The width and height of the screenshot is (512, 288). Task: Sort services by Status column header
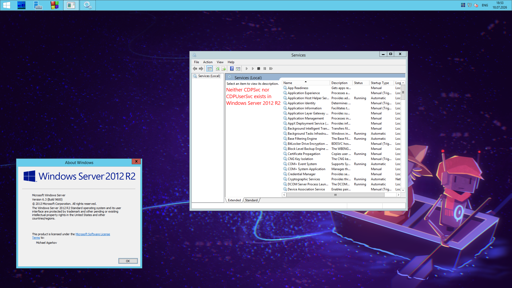pos(361,83)
